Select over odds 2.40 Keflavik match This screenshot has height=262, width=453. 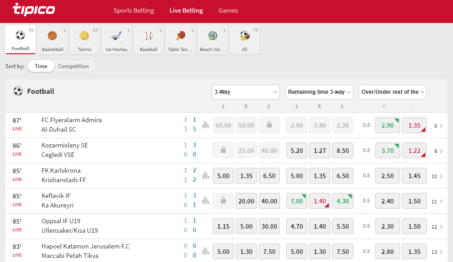[x=388, y=201]
